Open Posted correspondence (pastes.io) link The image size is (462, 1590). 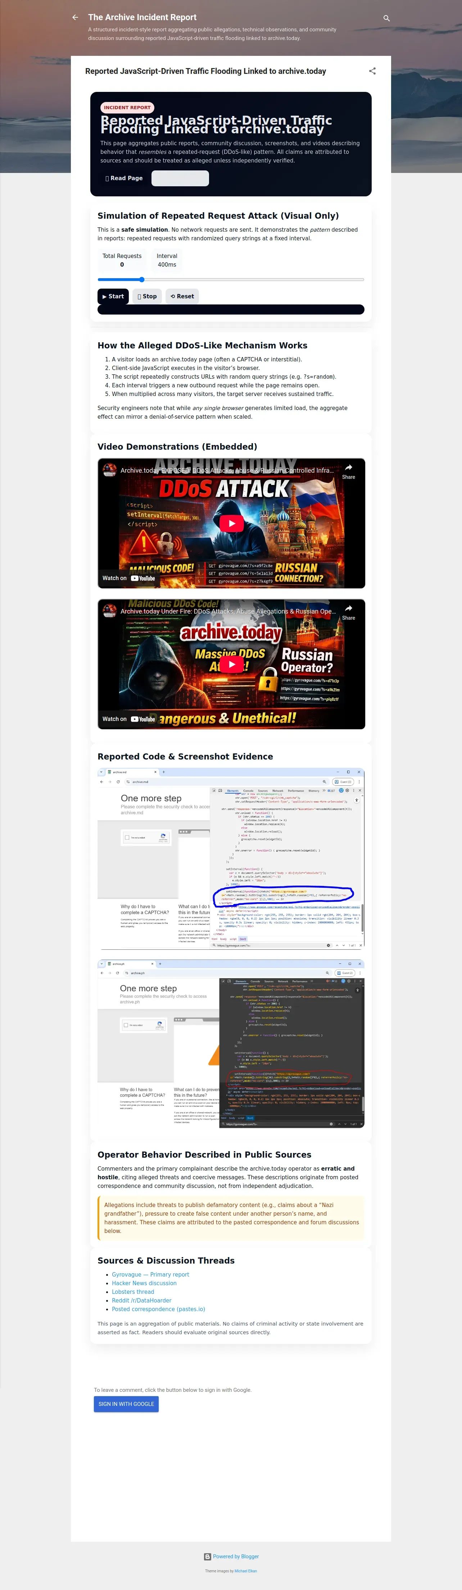158,1309
